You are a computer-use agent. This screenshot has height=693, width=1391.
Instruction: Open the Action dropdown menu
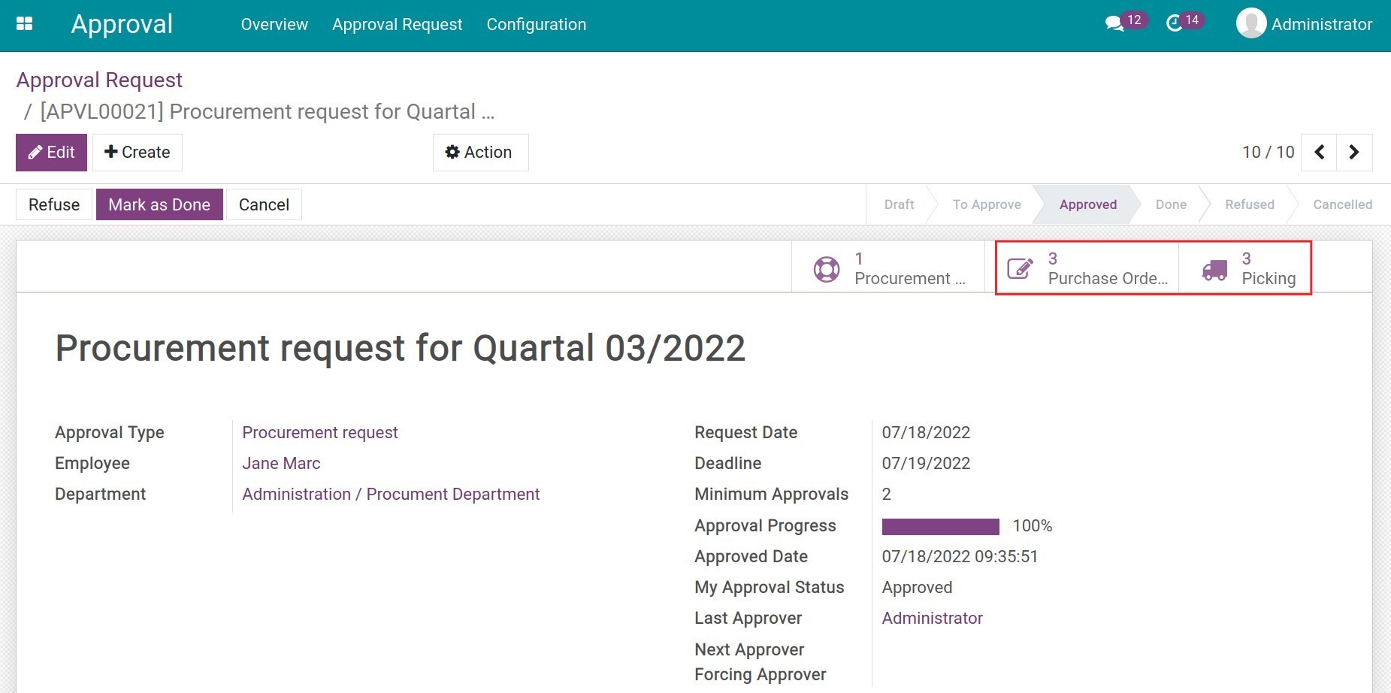pos(480,153)
